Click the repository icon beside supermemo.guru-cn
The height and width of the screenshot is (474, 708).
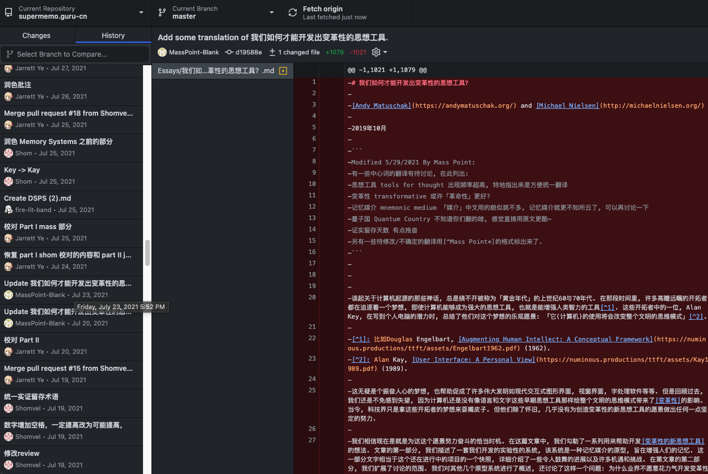tap(8, 12)
